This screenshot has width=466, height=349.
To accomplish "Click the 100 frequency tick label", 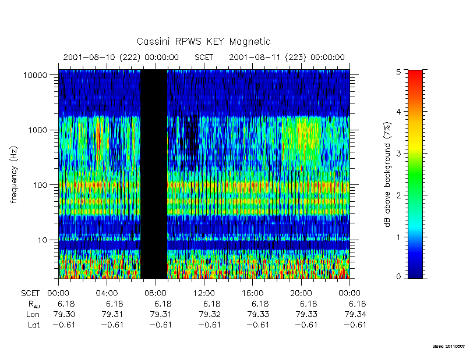I will [x=40, y=185].
